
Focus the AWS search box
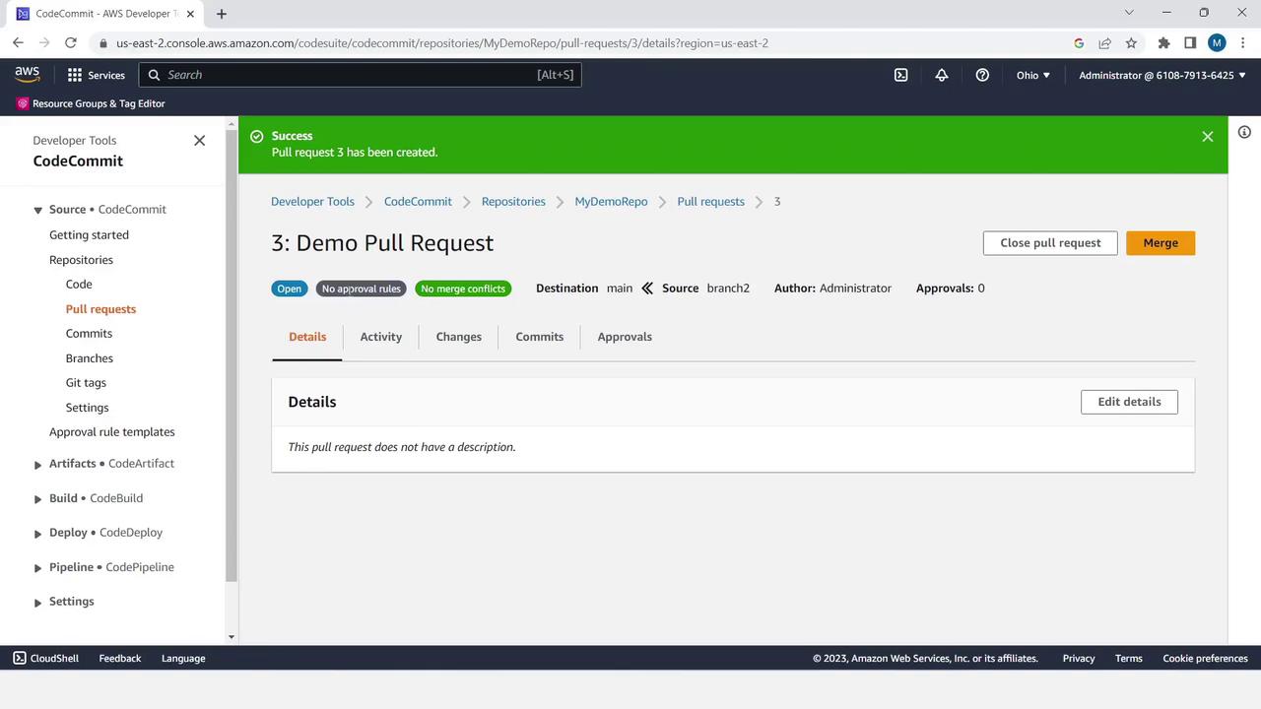coord(360,75)
